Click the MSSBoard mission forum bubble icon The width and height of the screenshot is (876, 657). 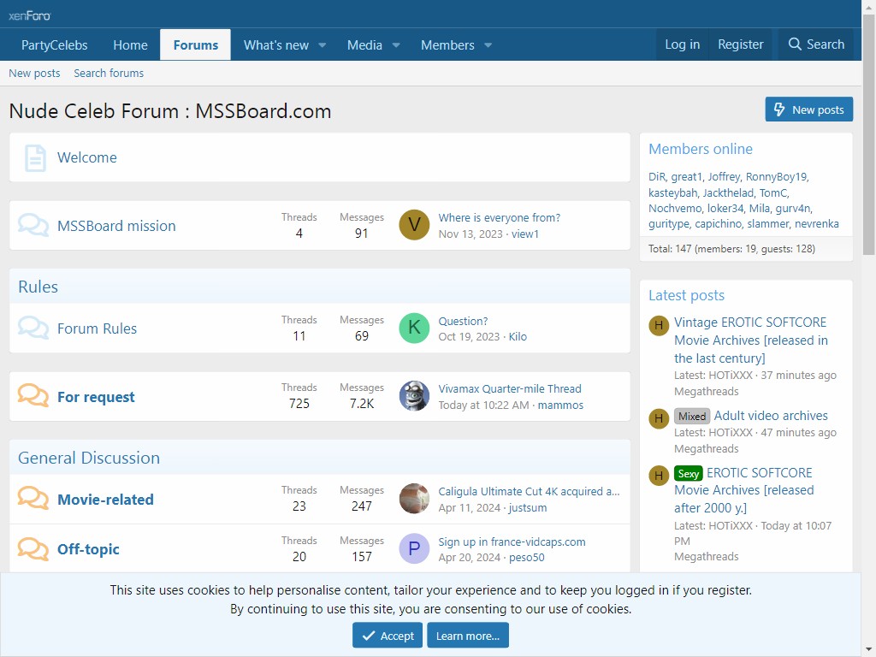click(33, 226)
